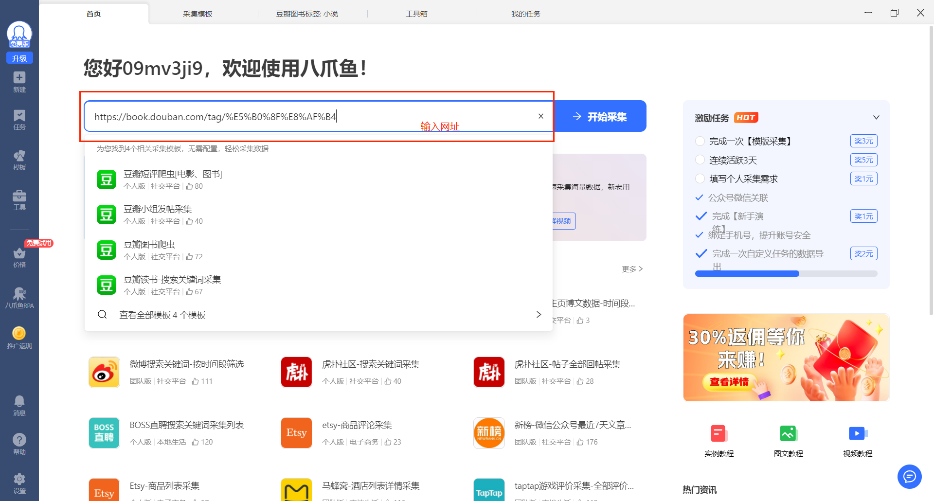Open the 视频教程 icon
Viewport: 934px width, 501px height.
pos(858,434)
